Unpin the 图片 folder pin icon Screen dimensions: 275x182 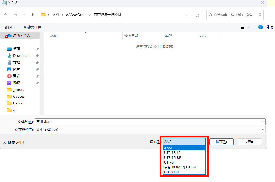[x=37, y=69]
